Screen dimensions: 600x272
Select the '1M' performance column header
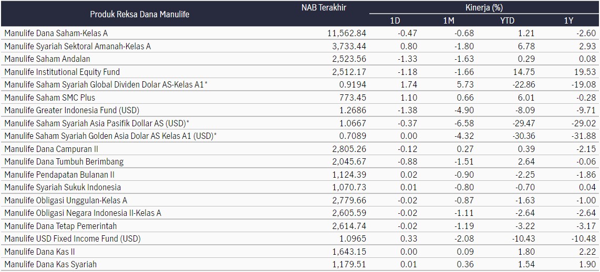click(x=449, y=20)
